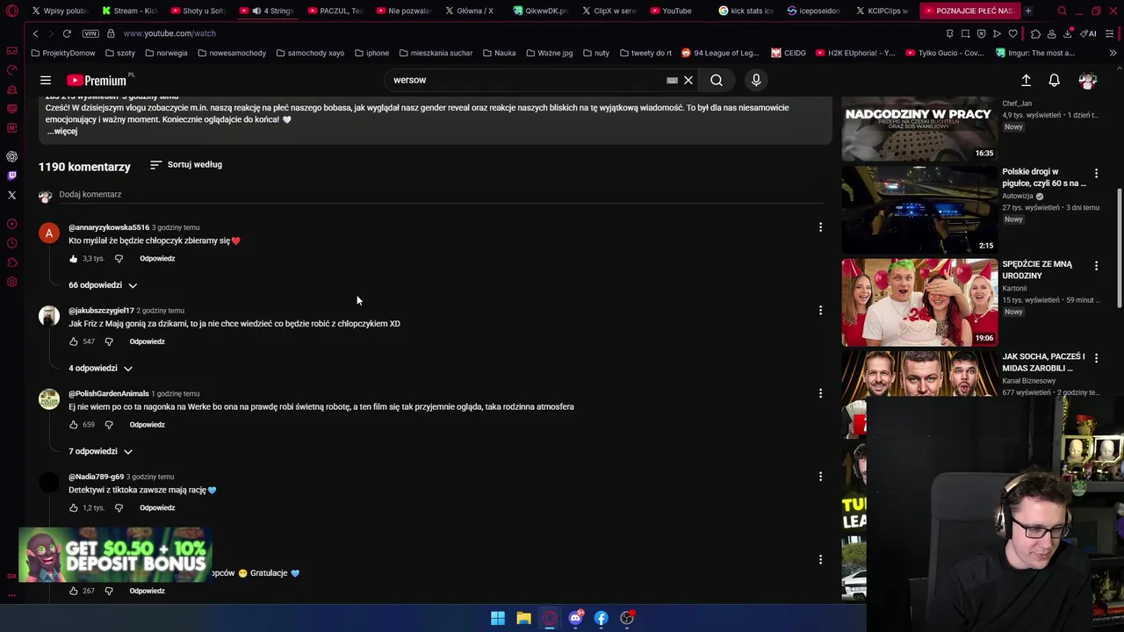Dislike the comment by @PolishGardenAnimals
The width and height of the screenshot is (1124, 632).
(109, 425)
